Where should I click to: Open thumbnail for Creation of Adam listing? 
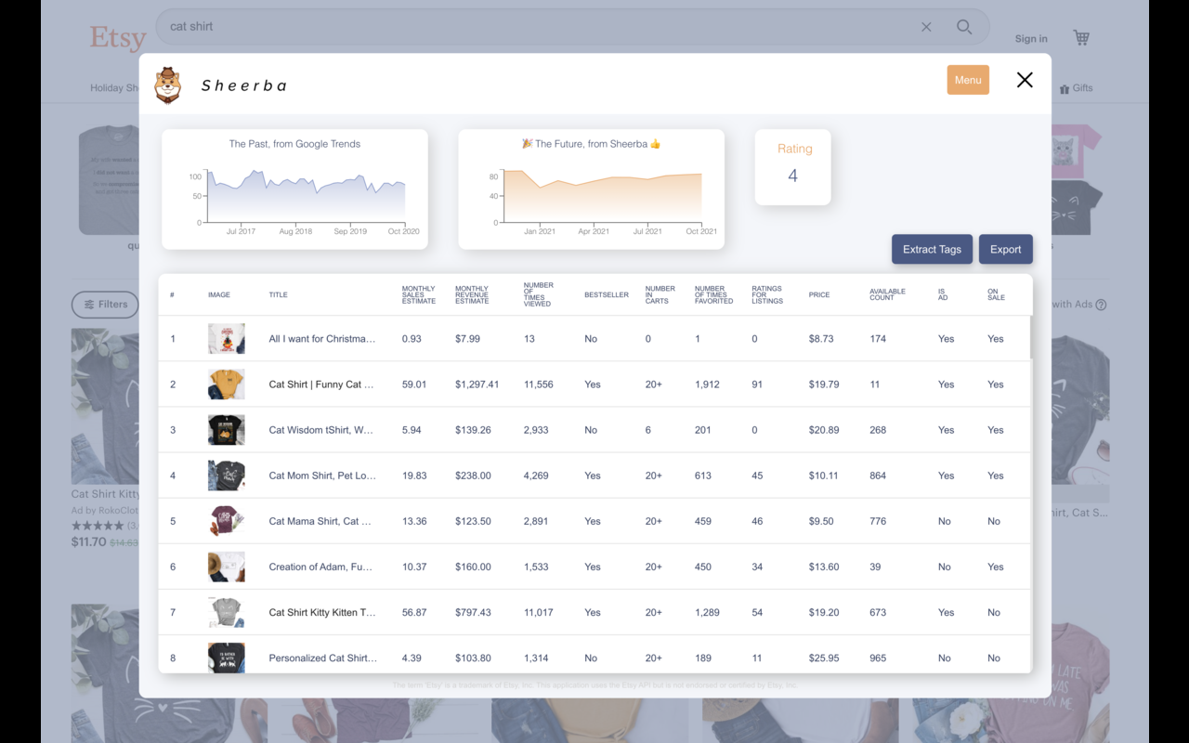[x=227, y=567]
